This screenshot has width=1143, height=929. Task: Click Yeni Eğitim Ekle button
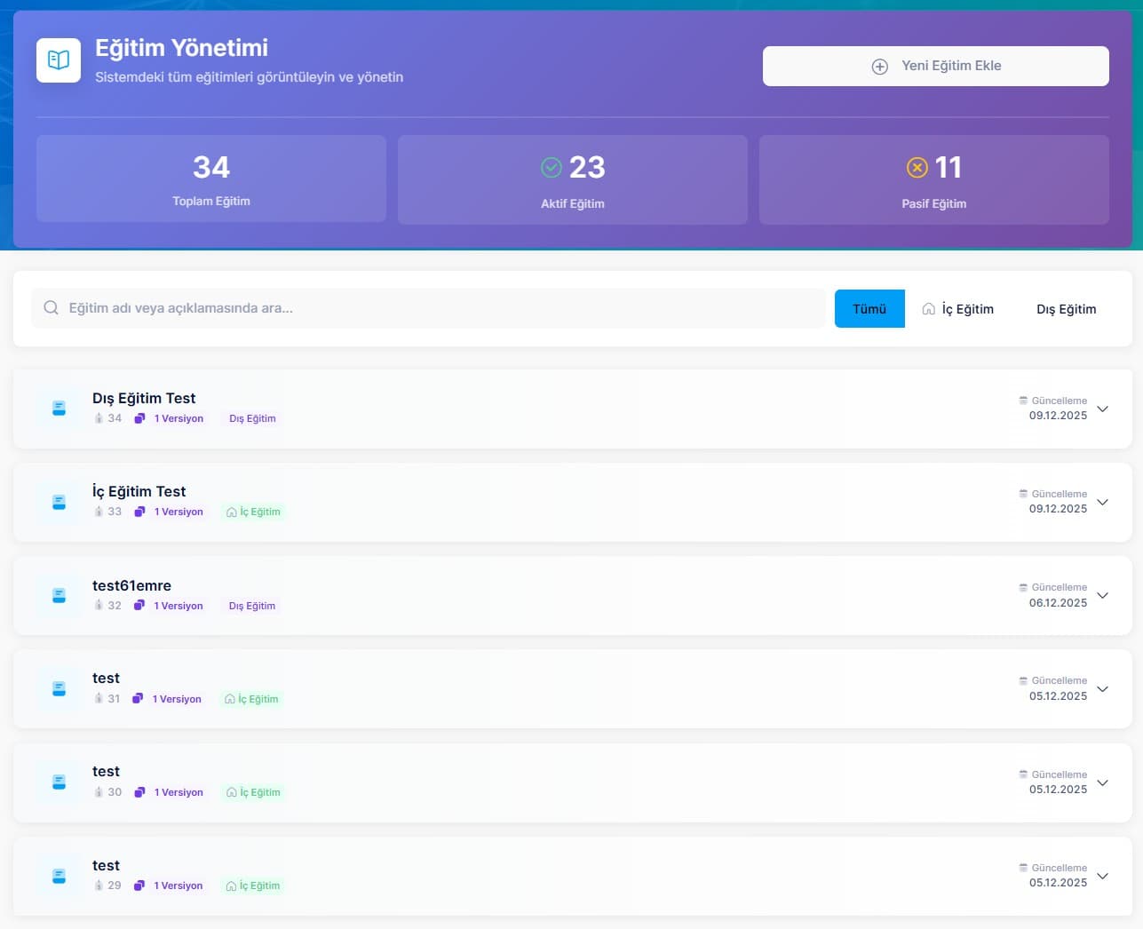pyautogui.click(x=935, y=66)
